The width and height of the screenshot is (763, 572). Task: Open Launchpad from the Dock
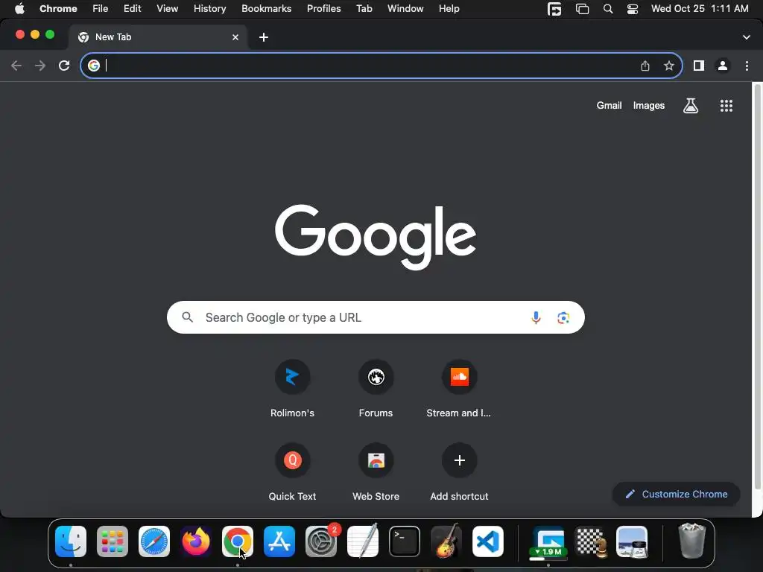click(x=113, y=541)
